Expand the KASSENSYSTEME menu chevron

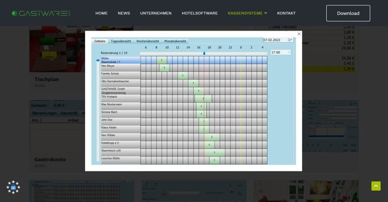(x=266, y=13)
